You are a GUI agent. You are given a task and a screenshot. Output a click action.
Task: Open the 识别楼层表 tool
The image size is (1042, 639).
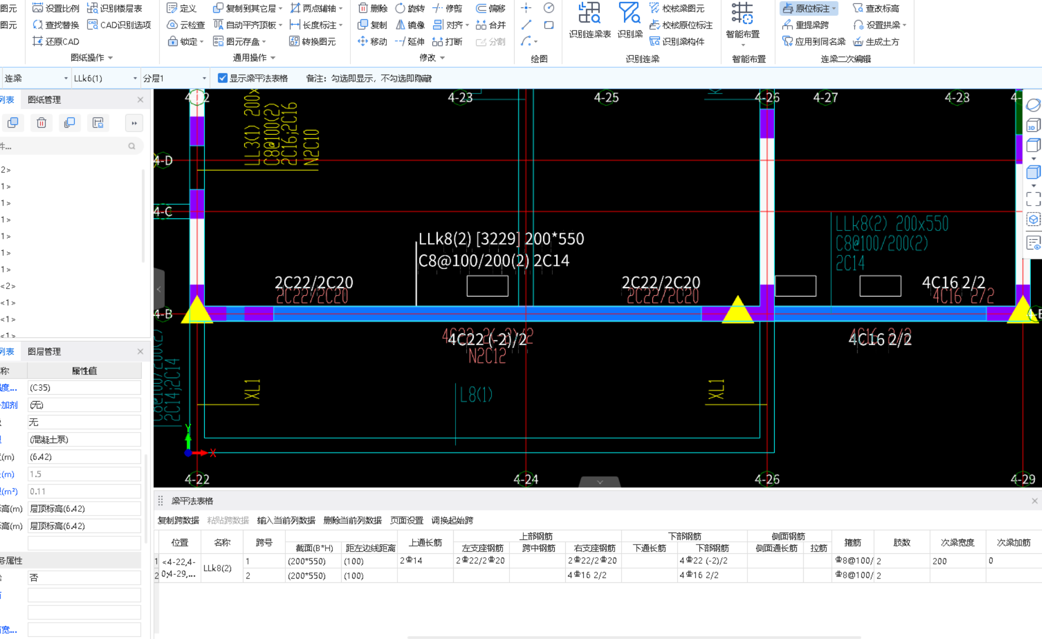pos(115,8)
